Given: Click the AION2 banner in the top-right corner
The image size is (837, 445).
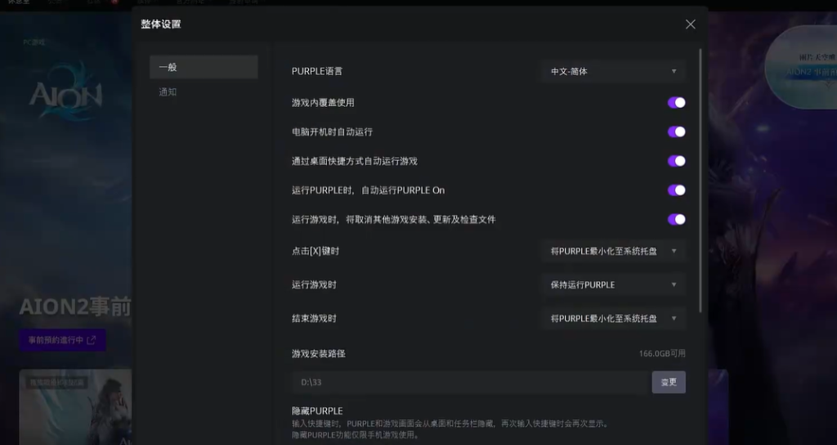Looking at the screenshot, I should (x=799, y=65).
